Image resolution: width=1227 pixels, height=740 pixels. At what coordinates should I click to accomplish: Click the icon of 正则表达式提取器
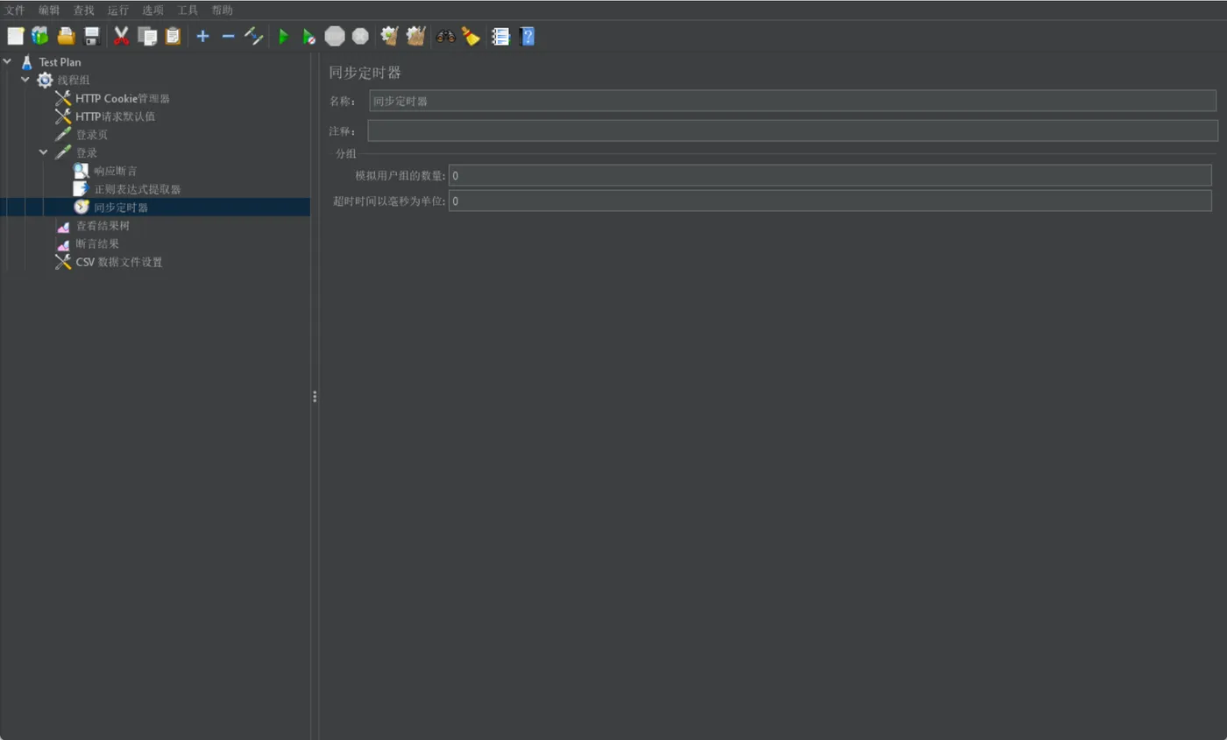81,189
